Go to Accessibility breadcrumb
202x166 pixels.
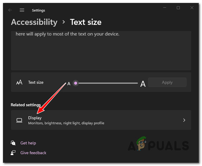pyautogui.click(x=34, y=22)
